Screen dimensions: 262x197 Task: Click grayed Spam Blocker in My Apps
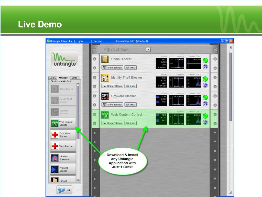point(63,89)
